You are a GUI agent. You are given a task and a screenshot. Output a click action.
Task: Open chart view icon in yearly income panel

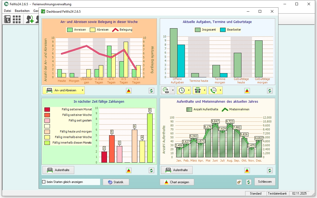click(247, 171)
